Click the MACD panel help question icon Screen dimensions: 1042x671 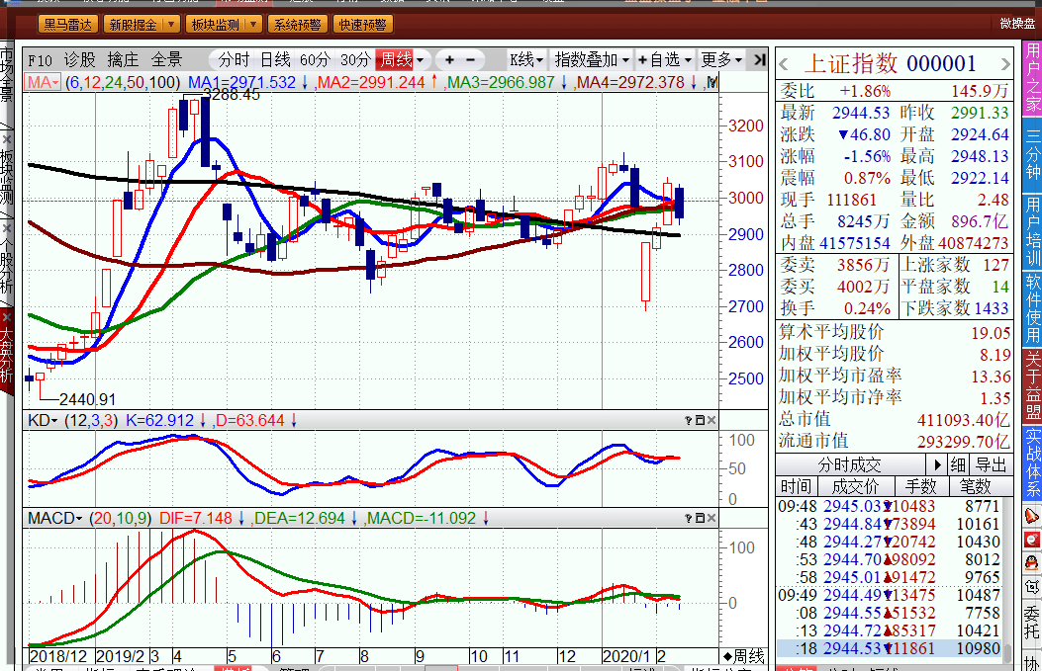coord(689,519)
